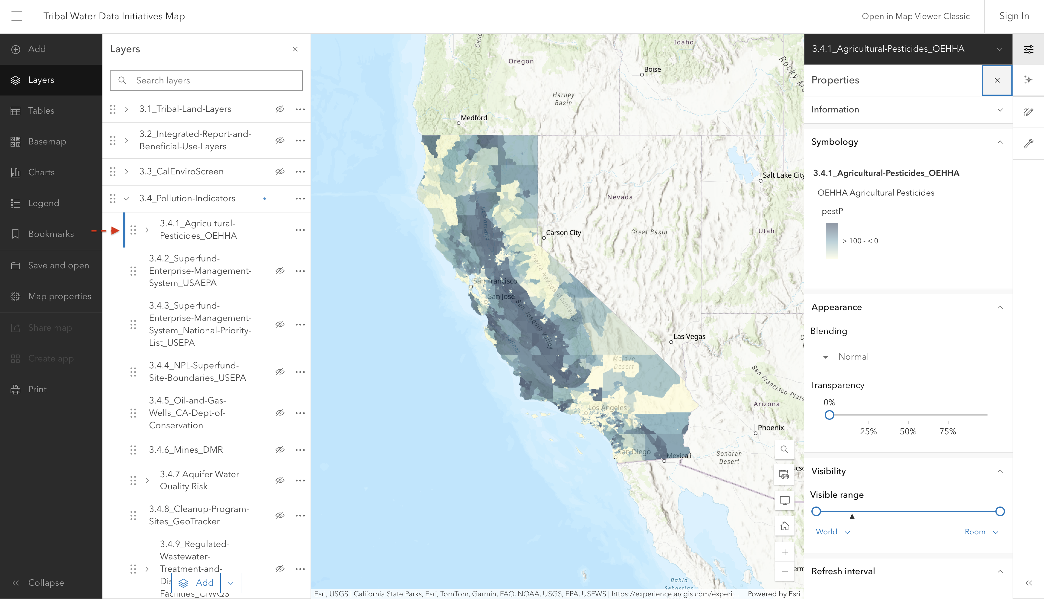Open options for 3.4.6_Mines_DMR layer
This screenshot has width=1044, height=599.
300,450
